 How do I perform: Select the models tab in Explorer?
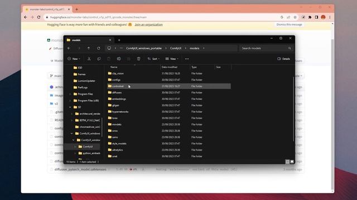(89, 40)
